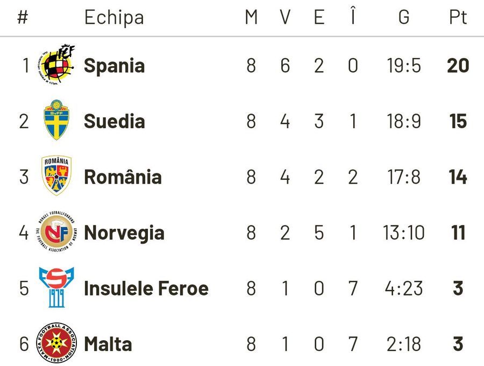Click the G goals column header
The image size is (484, 366).
point(404,17)
